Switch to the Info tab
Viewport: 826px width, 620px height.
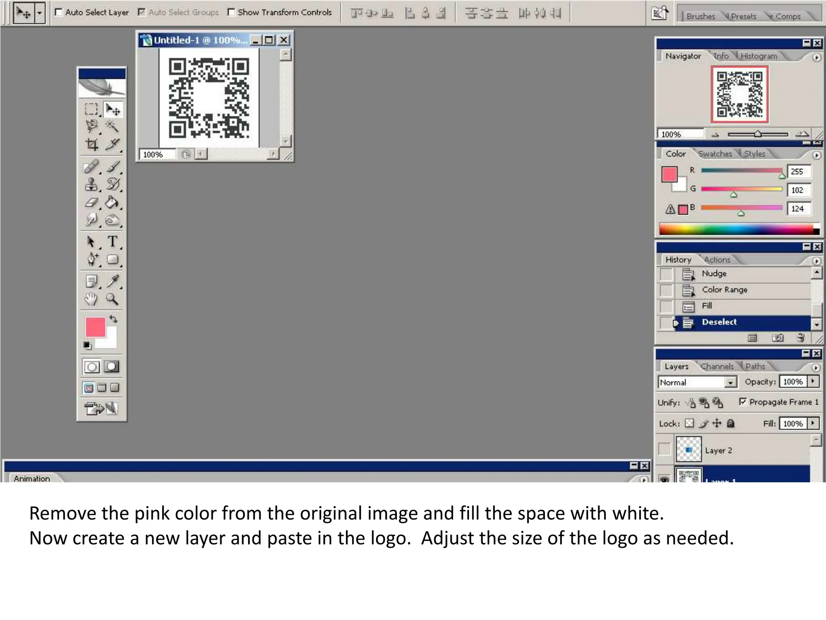(x=721, y=56)
